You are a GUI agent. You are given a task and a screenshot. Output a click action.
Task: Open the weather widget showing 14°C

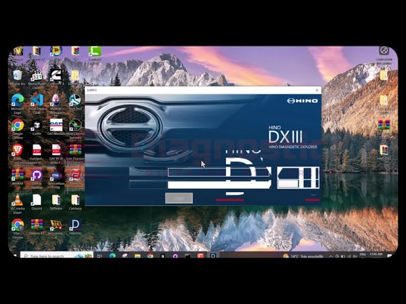coord(303,256)
